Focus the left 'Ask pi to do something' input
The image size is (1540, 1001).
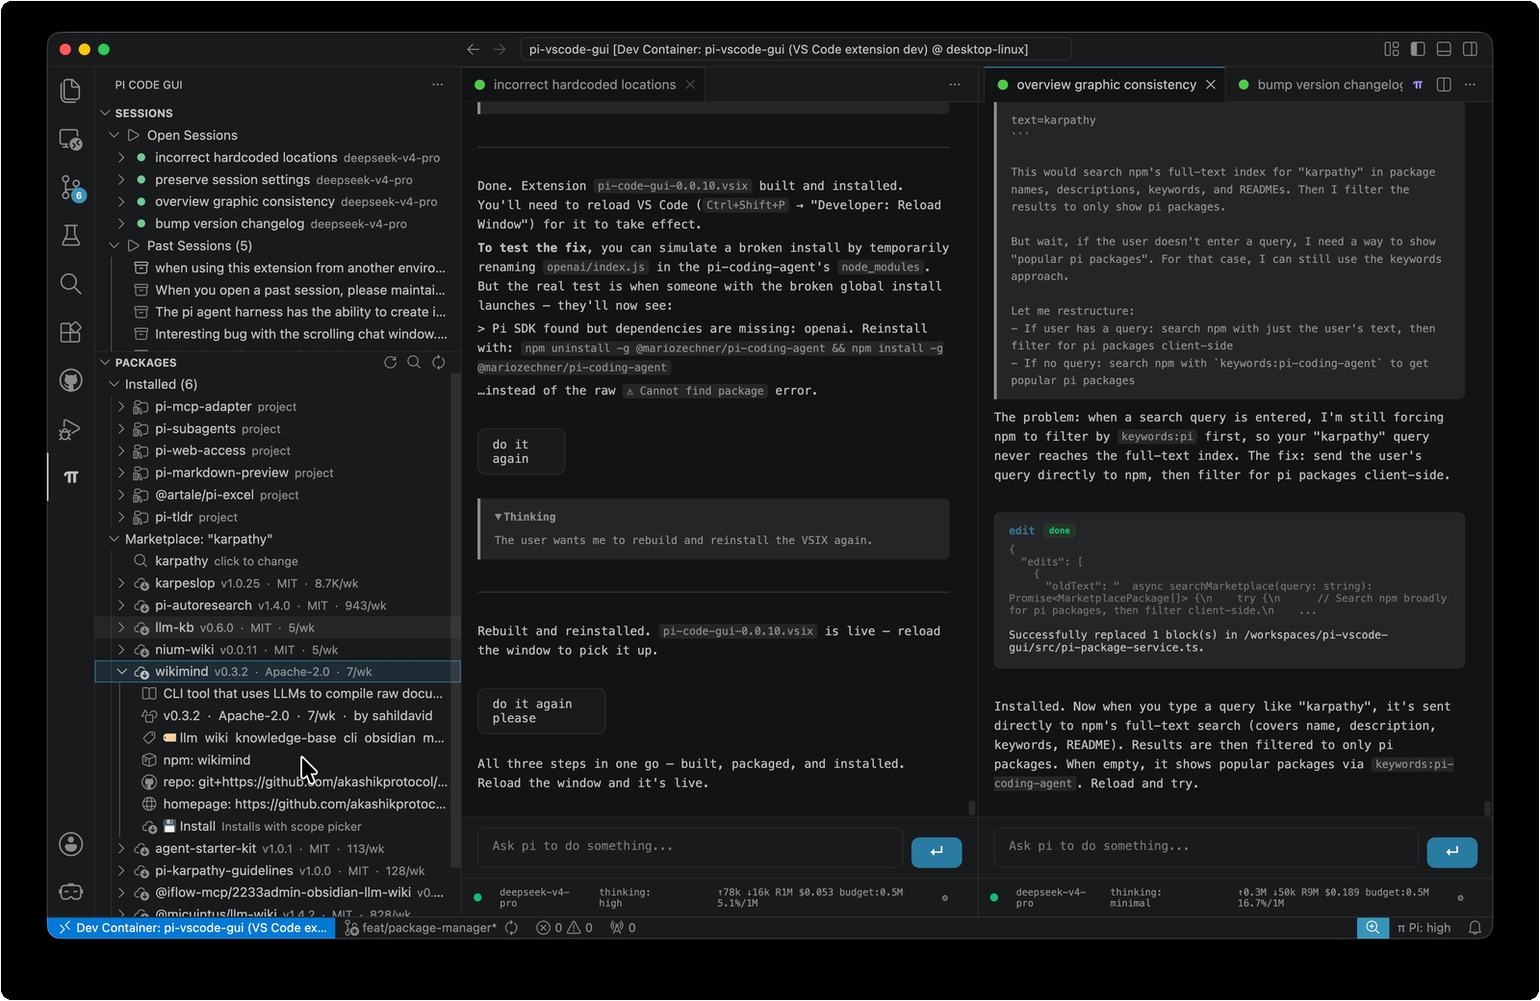point(689,846)
